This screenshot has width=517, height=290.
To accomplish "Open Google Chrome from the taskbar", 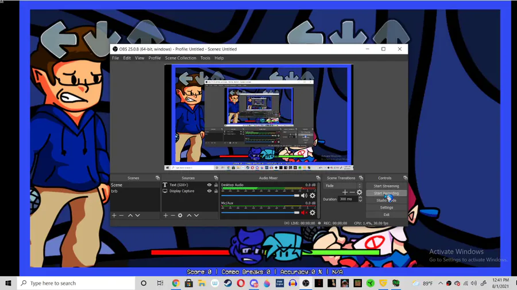I will (176, 283).
